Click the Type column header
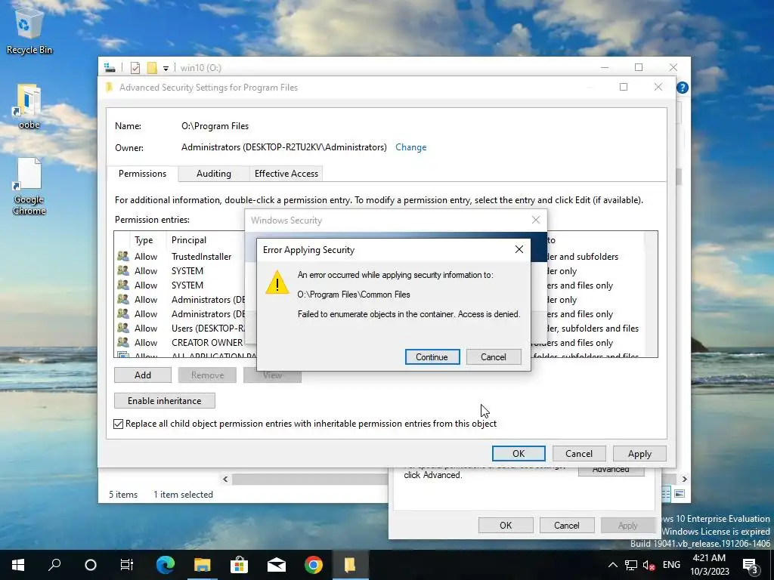The image size is (774, 580). (144, 240)
